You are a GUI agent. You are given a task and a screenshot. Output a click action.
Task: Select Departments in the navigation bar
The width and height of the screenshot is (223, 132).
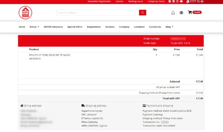coord(94,27)
